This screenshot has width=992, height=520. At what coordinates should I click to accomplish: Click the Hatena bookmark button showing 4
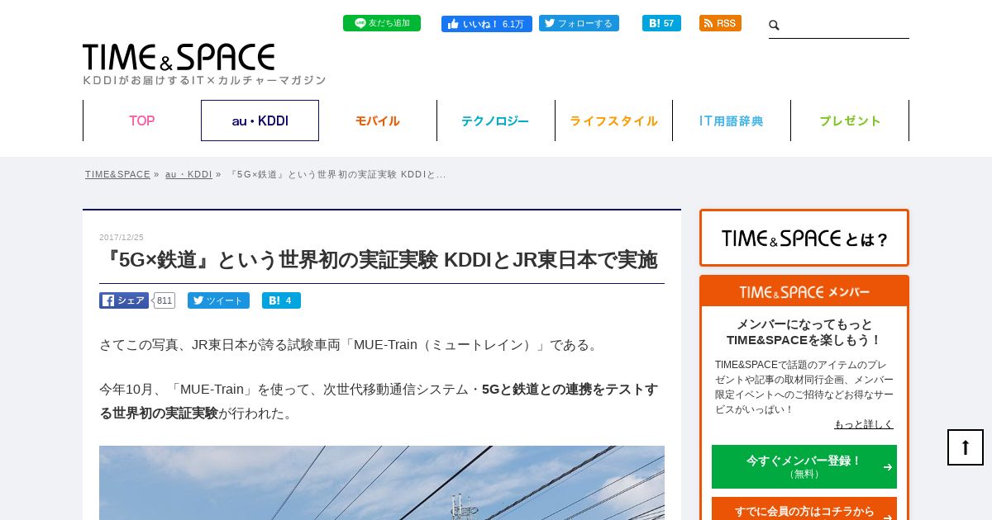click(281, 300)
